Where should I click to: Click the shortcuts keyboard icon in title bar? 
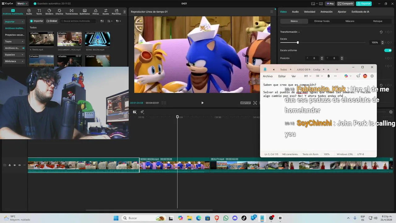(320, 4)
